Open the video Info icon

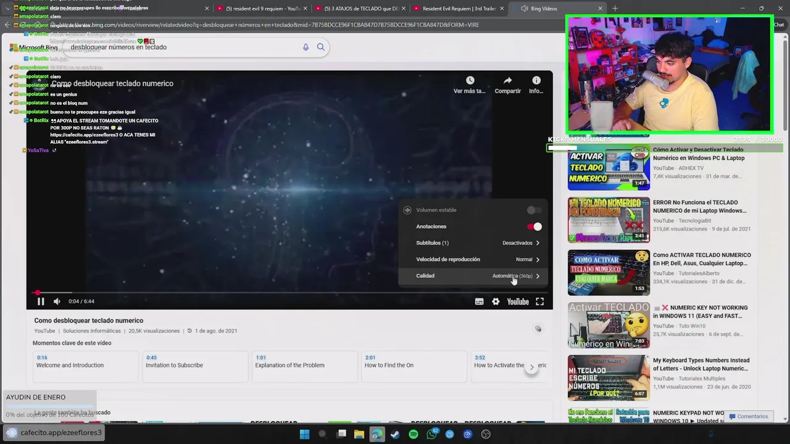(536, 80)
